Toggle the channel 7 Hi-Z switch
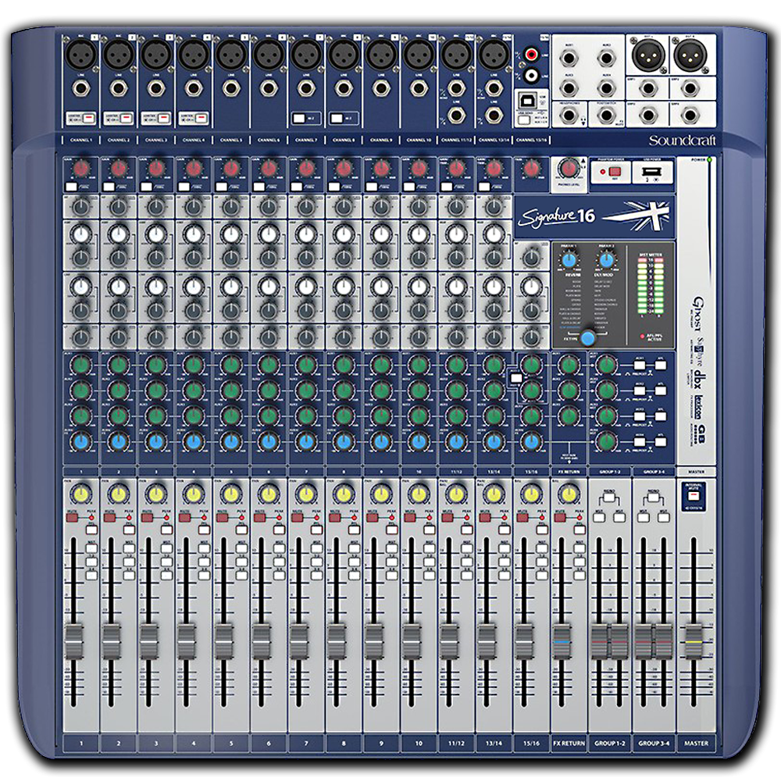The width and height of the screenshot is (781, 781). pyautogui.click(x=299, y=119)
